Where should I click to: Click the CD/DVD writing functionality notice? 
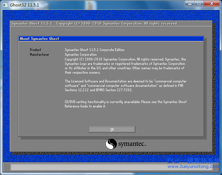coord(125,104)
